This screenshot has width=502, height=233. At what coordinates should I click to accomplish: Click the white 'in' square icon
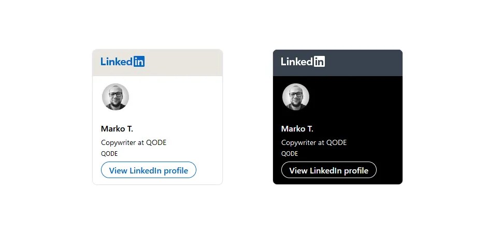point(319,62)
